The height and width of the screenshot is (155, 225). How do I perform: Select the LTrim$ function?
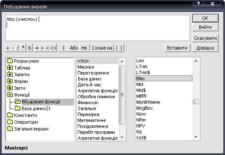coord(164,72)
